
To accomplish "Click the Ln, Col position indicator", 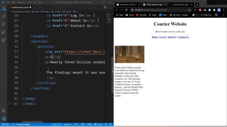I will click(x=57, y=125).
